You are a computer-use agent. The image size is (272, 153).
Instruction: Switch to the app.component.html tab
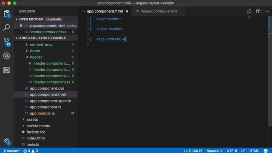(105, 11)
